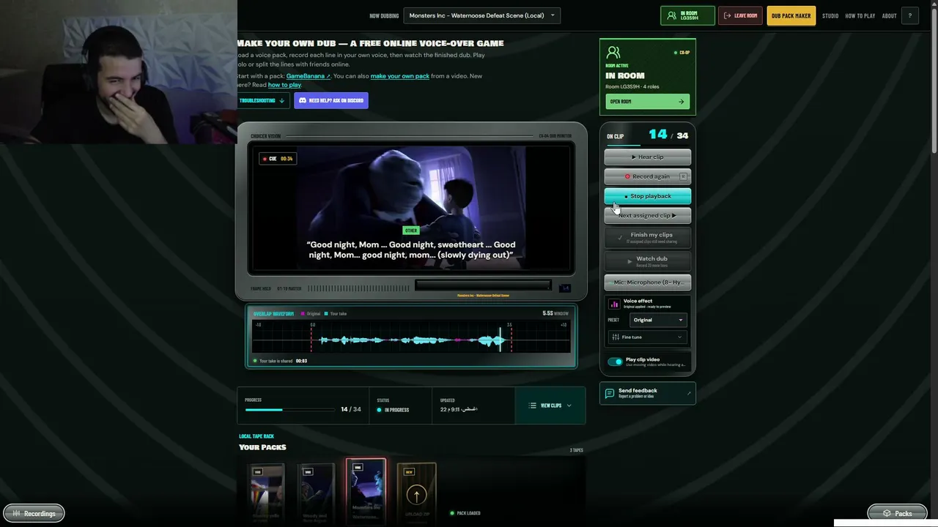The image size is (938, 527).
Task: Click 'Your take is shared' status text
Action: [276, 361]
